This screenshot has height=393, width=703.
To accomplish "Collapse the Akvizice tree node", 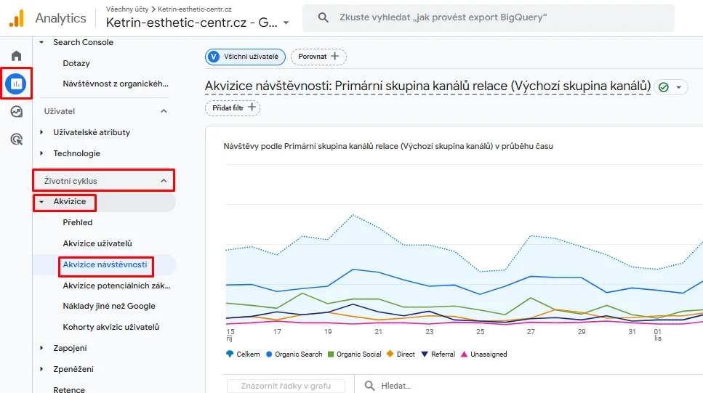I will click(41, 202).
